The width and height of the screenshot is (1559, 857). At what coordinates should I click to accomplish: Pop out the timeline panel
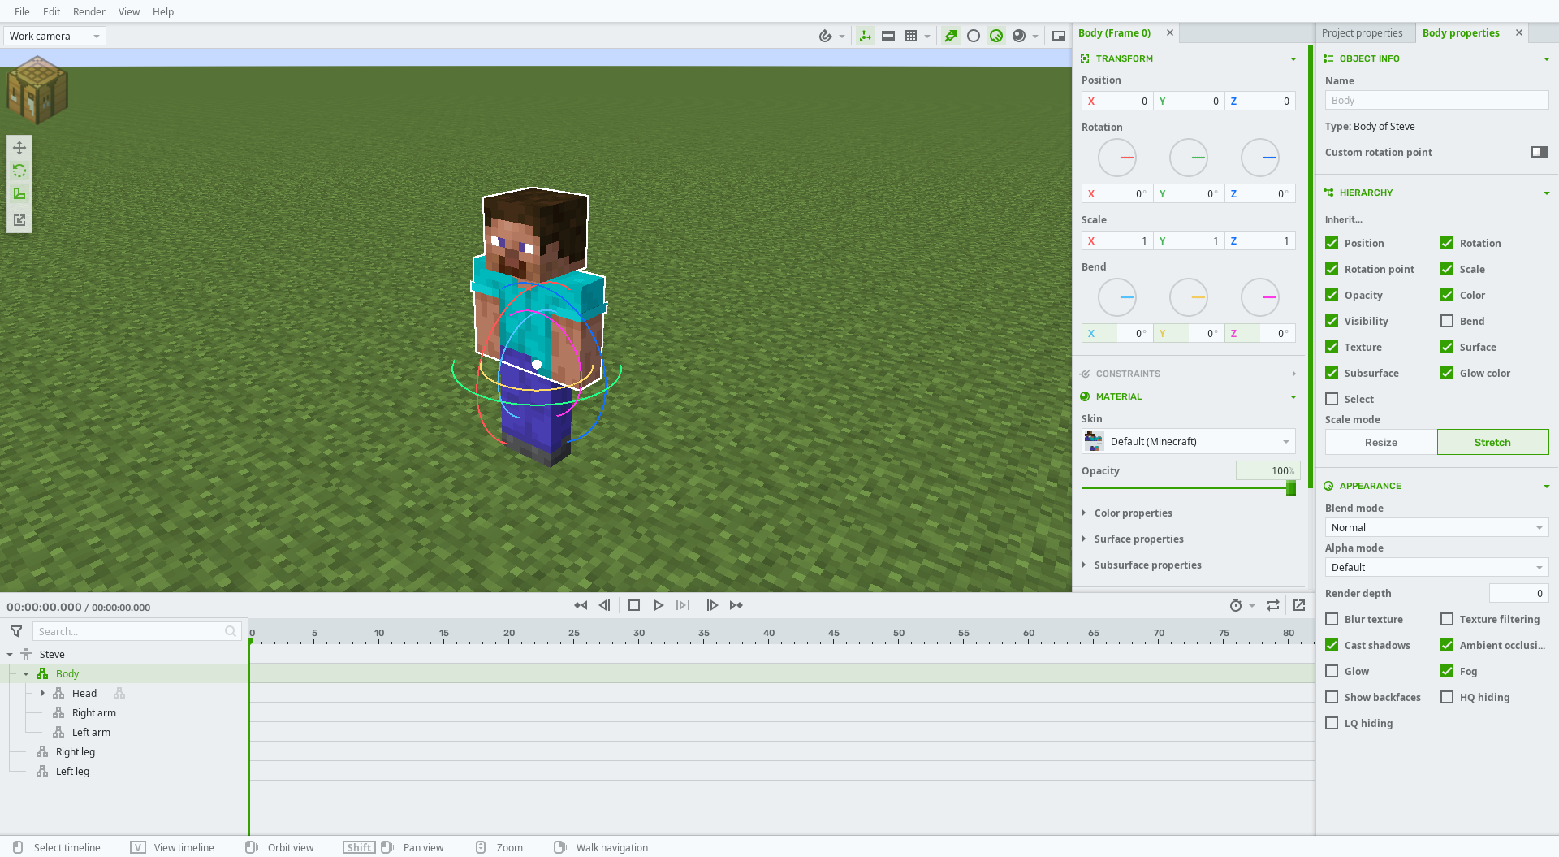pyautogui.click(x=1299, y=605)
